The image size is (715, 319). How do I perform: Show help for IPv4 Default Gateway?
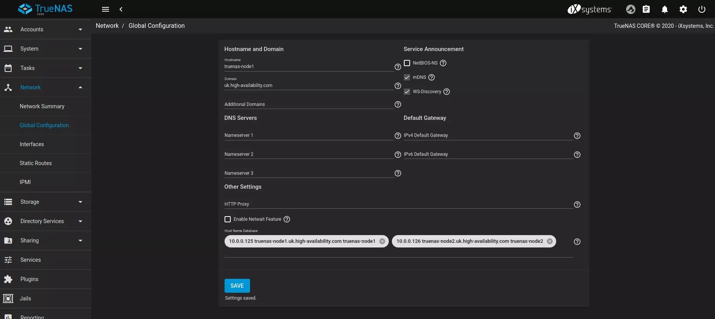tap(577, 136)
